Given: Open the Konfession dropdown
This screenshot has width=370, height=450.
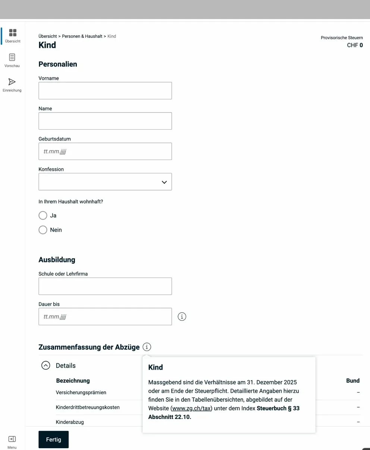Looking at the screenshot, I should pyautogui.click(x=105, y=182).
